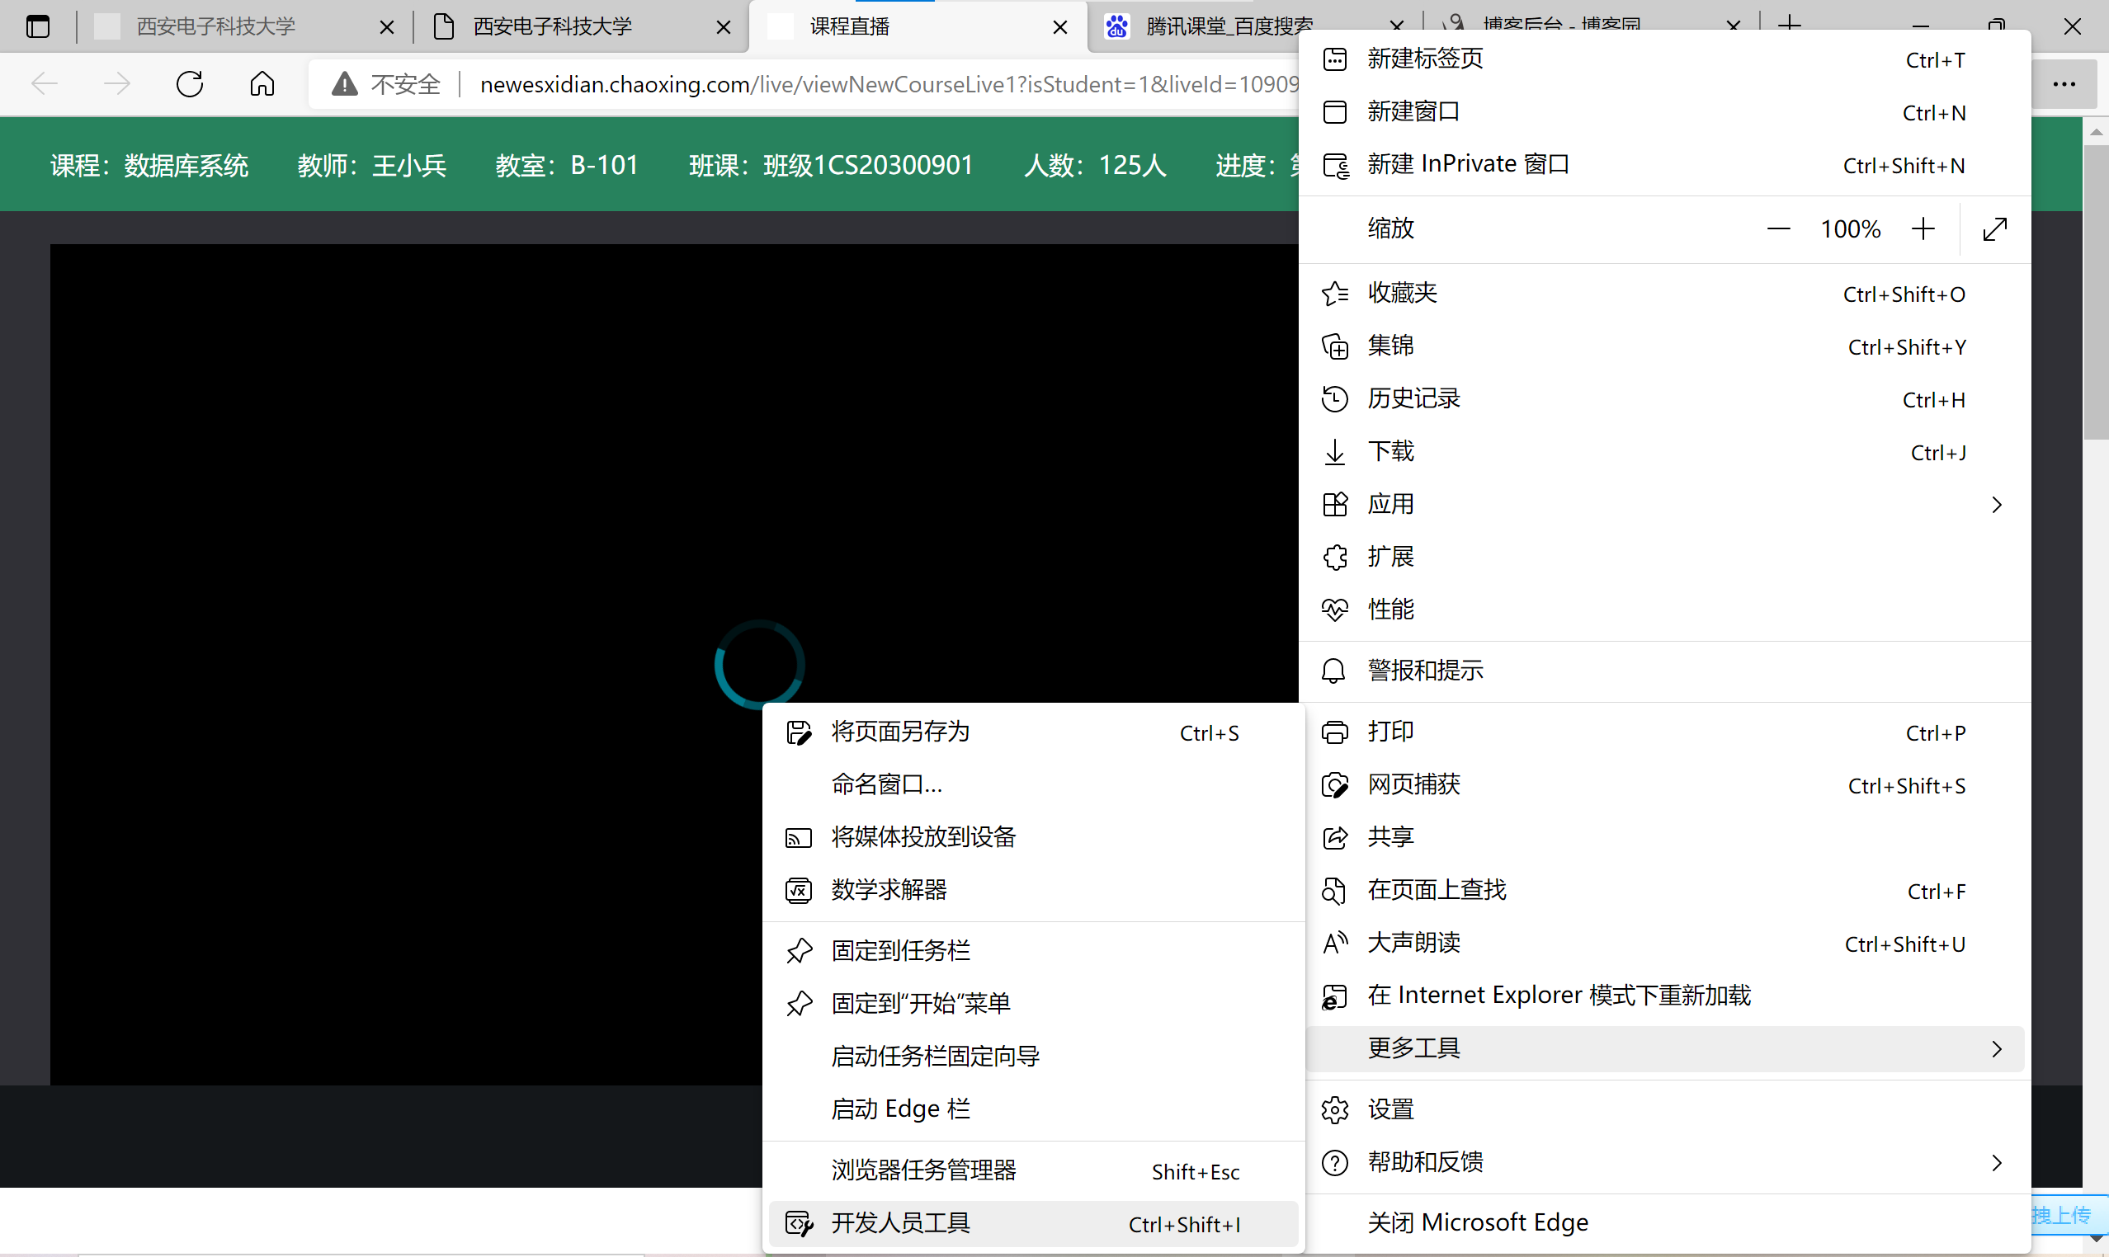Increase zoom with the plus button
The image size is (2109, 1257).
pos(1923,228)
